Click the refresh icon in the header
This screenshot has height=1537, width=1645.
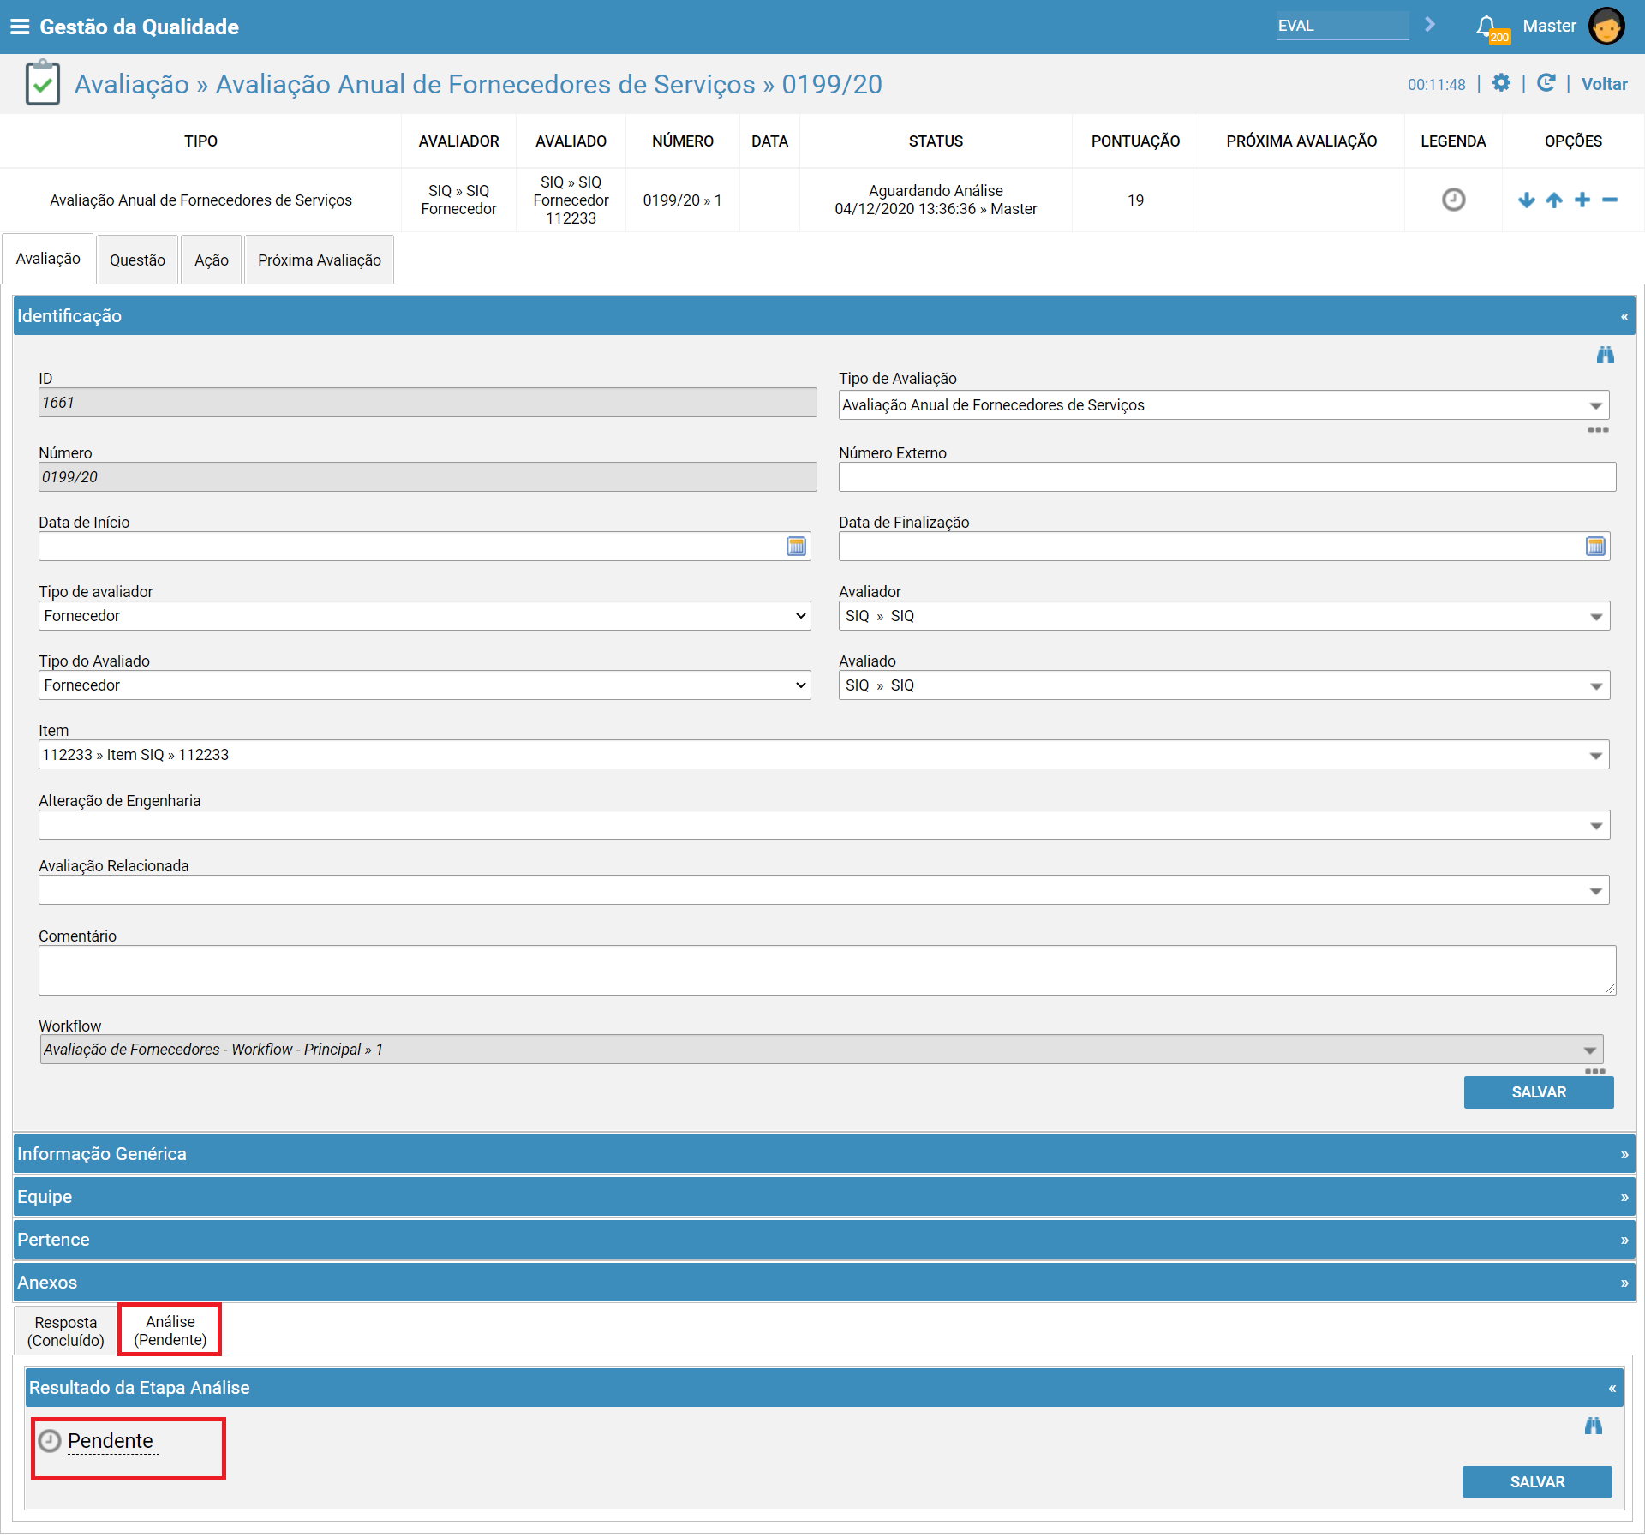pos(1546,83)
